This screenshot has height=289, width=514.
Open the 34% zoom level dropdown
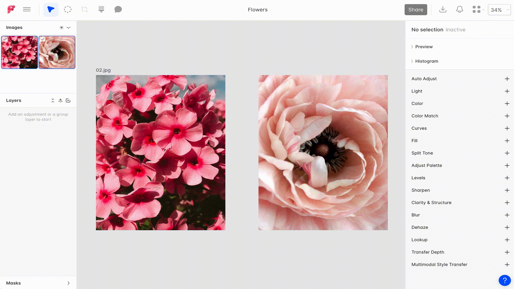pos(499,10)
